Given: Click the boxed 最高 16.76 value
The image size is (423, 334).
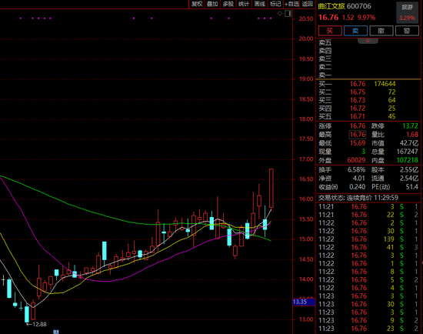Looking at the screenshot, I should pos(358,135).
